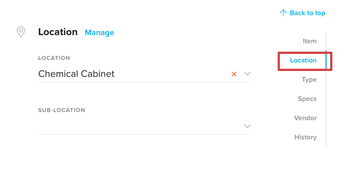This screenshot has height=176, width=348.
Task: Click the SUB-LOCATION field label
Action: click(x=61, y=110)
